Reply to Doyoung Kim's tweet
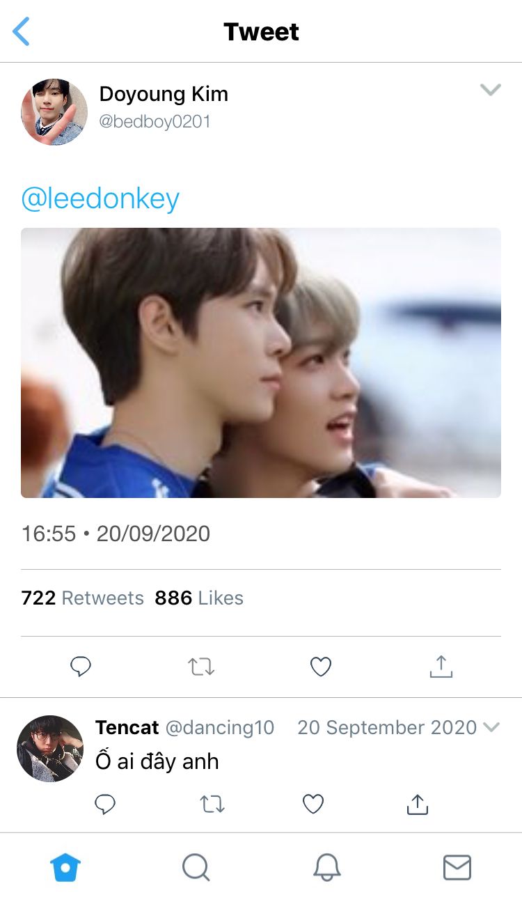Viewport: 522px width, 902px height. coord(81,667)
